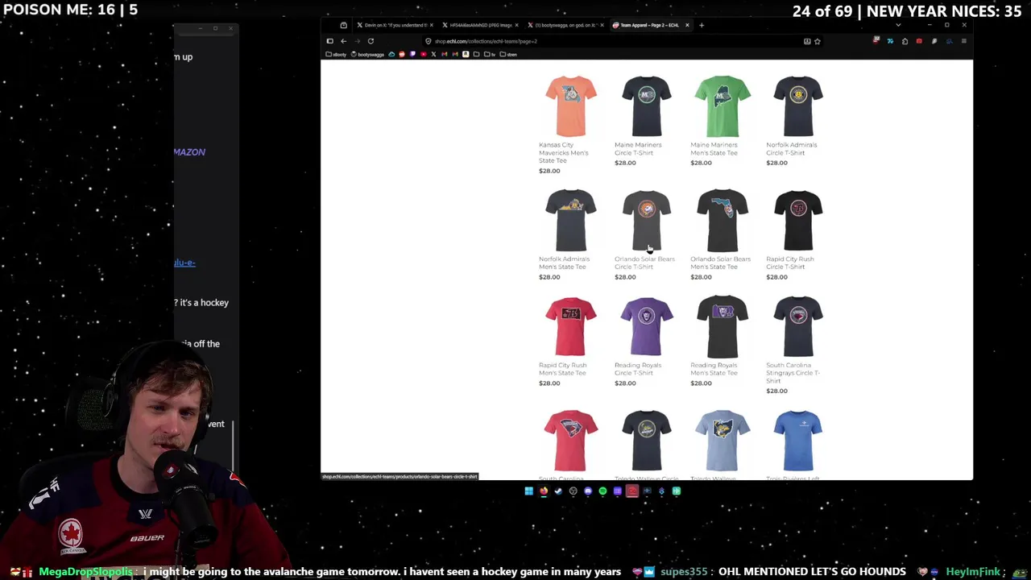Bookmark this page with the star icon

(x=818, y=41)
